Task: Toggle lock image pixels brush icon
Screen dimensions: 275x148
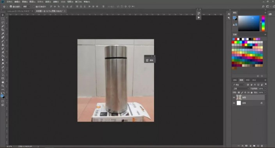Action: tap(242, 92)
